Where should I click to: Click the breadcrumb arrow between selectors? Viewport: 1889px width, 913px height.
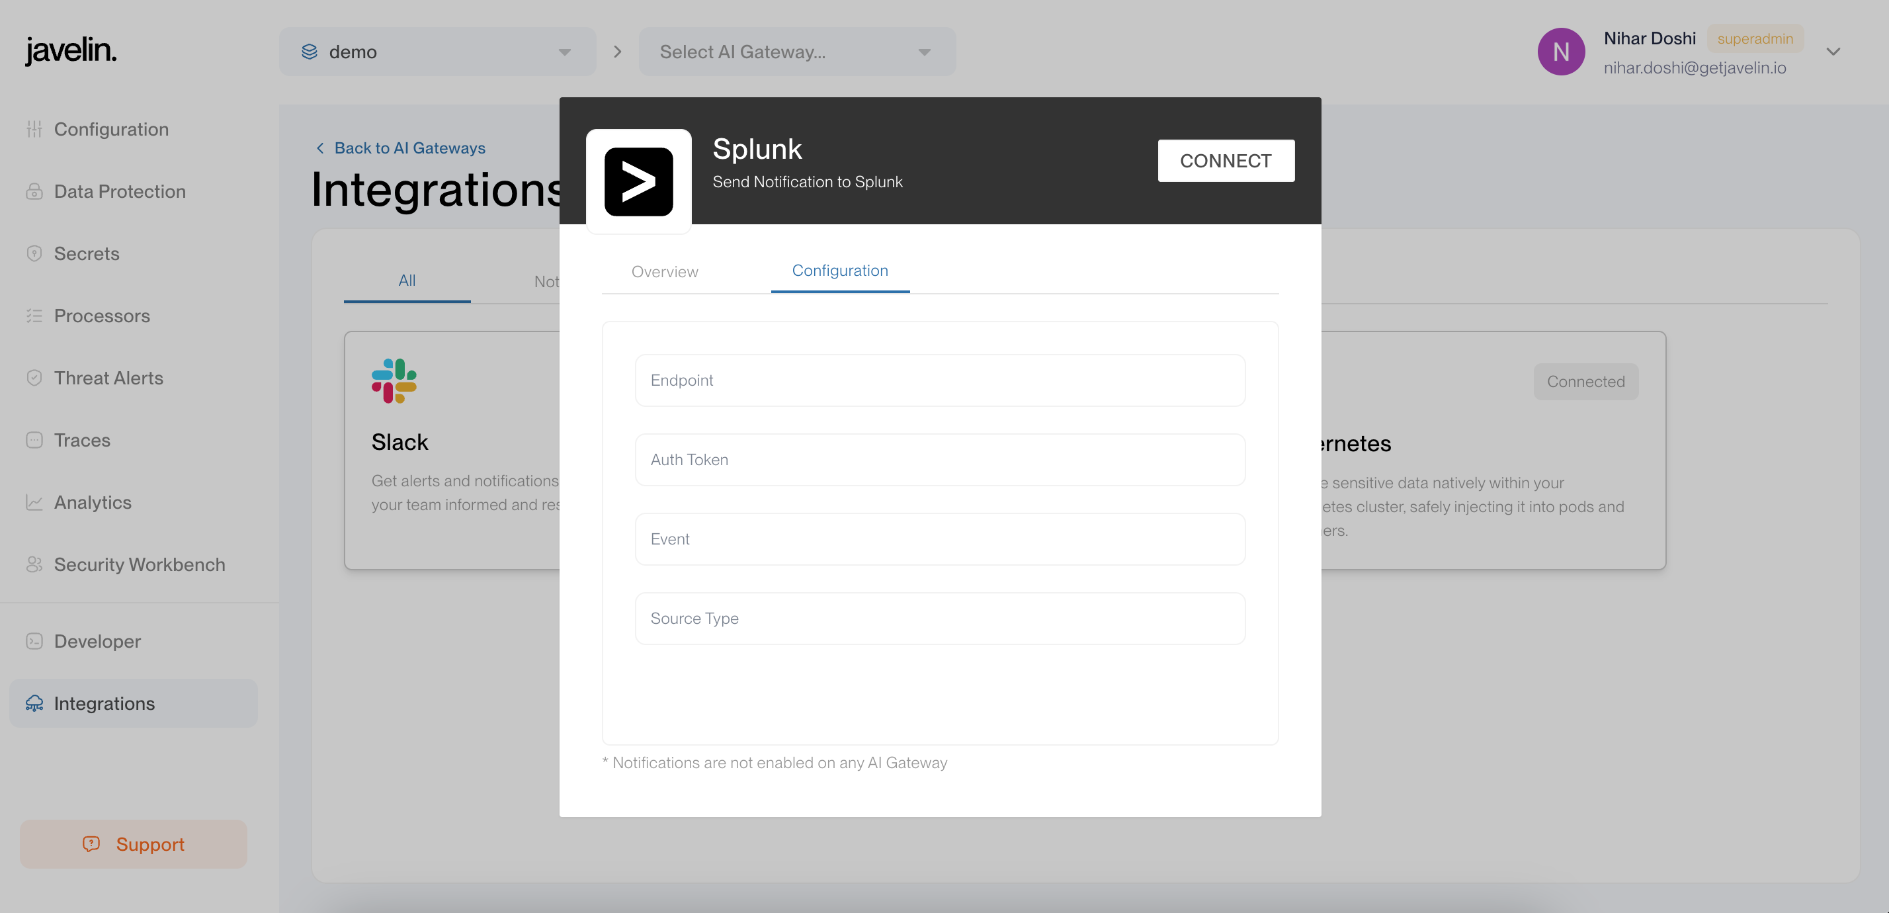click(x=618, y=52)
